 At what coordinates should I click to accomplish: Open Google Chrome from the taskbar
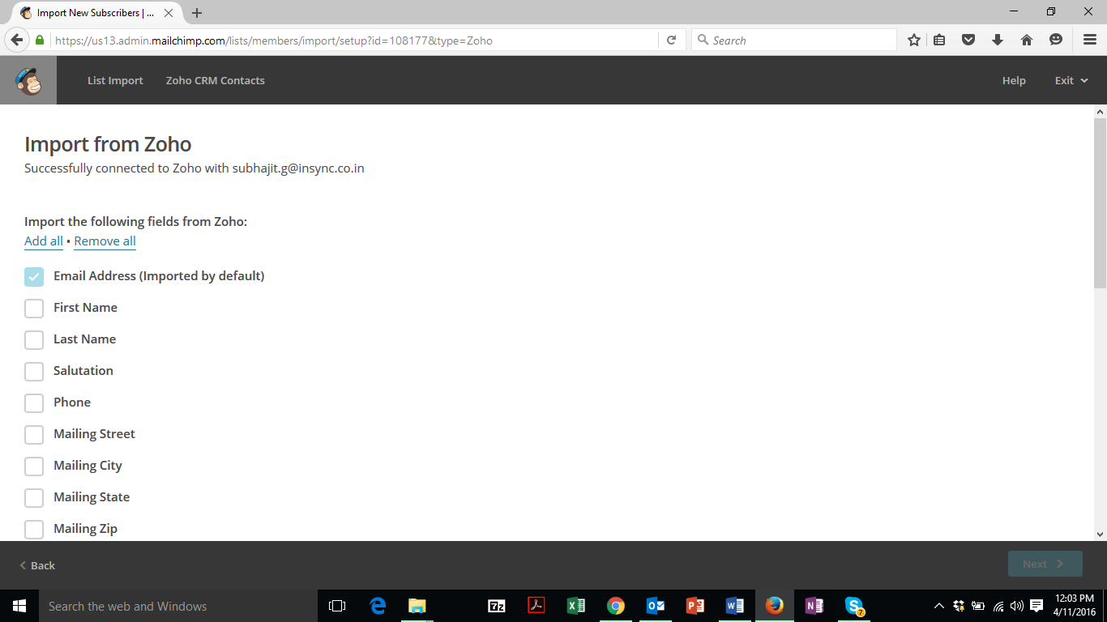[616, 606]
